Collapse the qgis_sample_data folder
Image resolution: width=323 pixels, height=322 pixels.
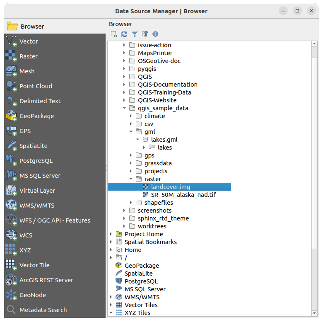point(124,108)
